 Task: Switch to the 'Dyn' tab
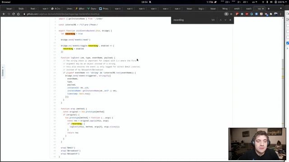[92, 9]
